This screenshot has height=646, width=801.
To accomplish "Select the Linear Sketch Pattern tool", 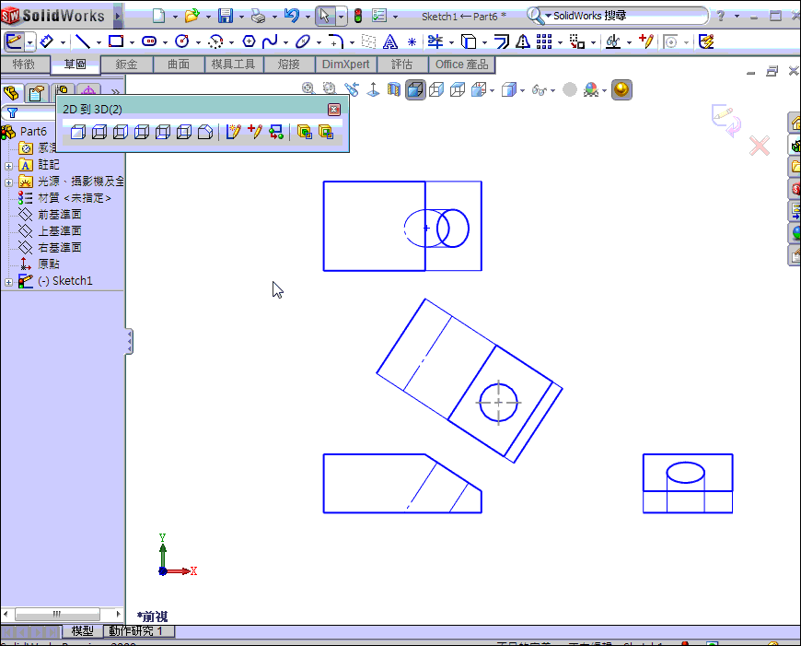I will pyautogui.click(x=544, y=41).
